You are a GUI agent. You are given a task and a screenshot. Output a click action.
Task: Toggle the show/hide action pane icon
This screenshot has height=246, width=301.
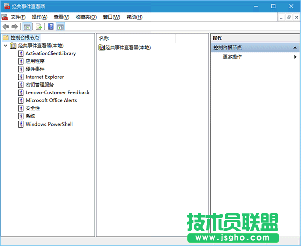(x=60, y=26)
